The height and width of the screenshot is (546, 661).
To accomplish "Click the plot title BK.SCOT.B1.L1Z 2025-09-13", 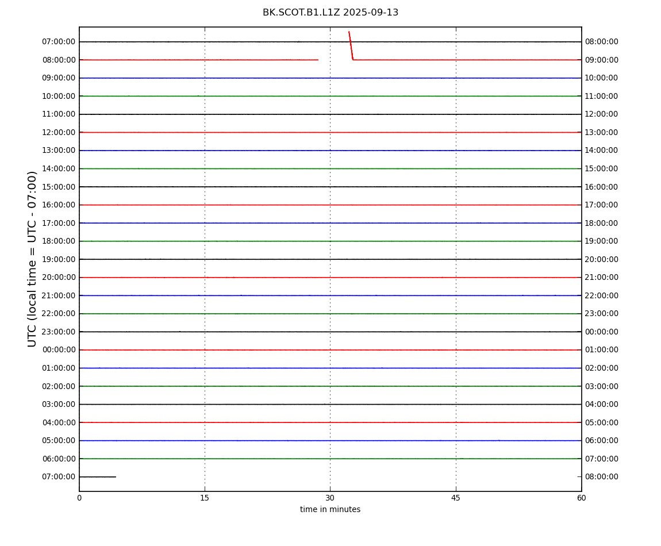I will pyautogui.click(x=330, y=13).
